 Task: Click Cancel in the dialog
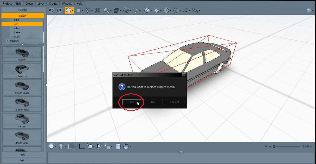click(174, 102)
